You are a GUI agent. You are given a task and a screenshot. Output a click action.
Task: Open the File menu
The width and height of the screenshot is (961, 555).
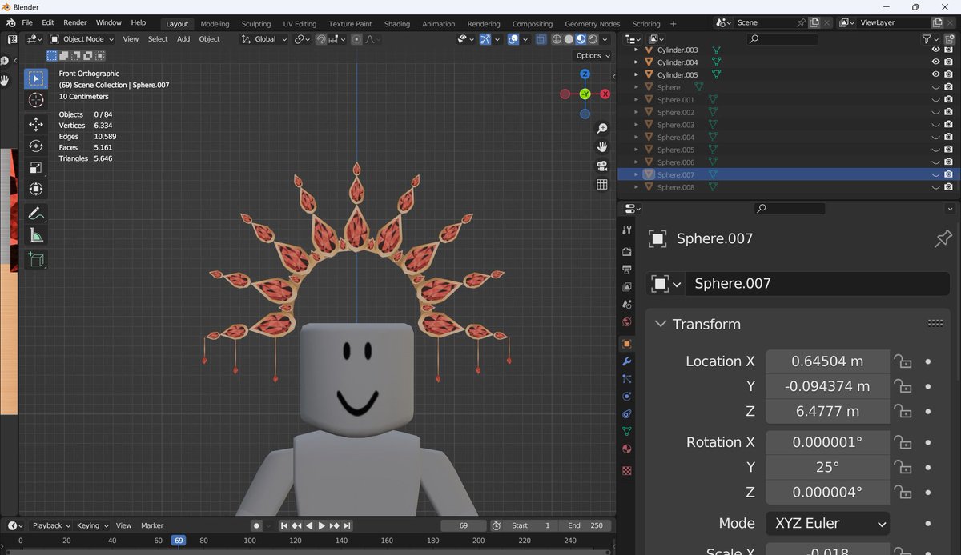(x=27, y=23)
